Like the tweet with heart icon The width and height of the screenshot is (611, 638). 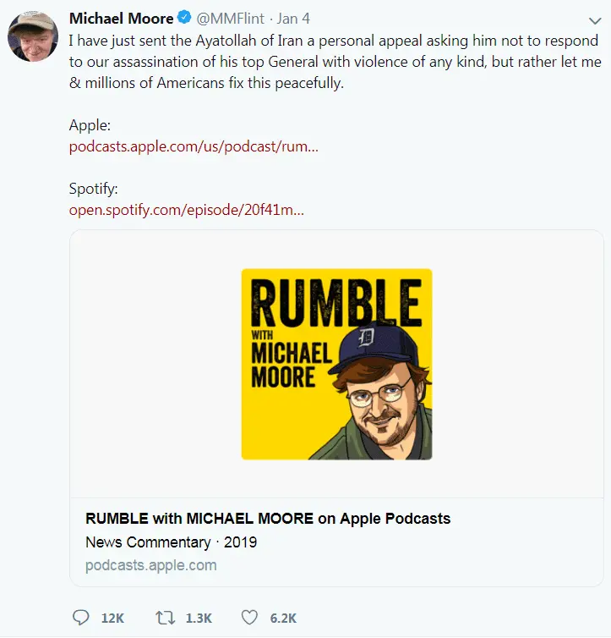(x=251, y=618)
